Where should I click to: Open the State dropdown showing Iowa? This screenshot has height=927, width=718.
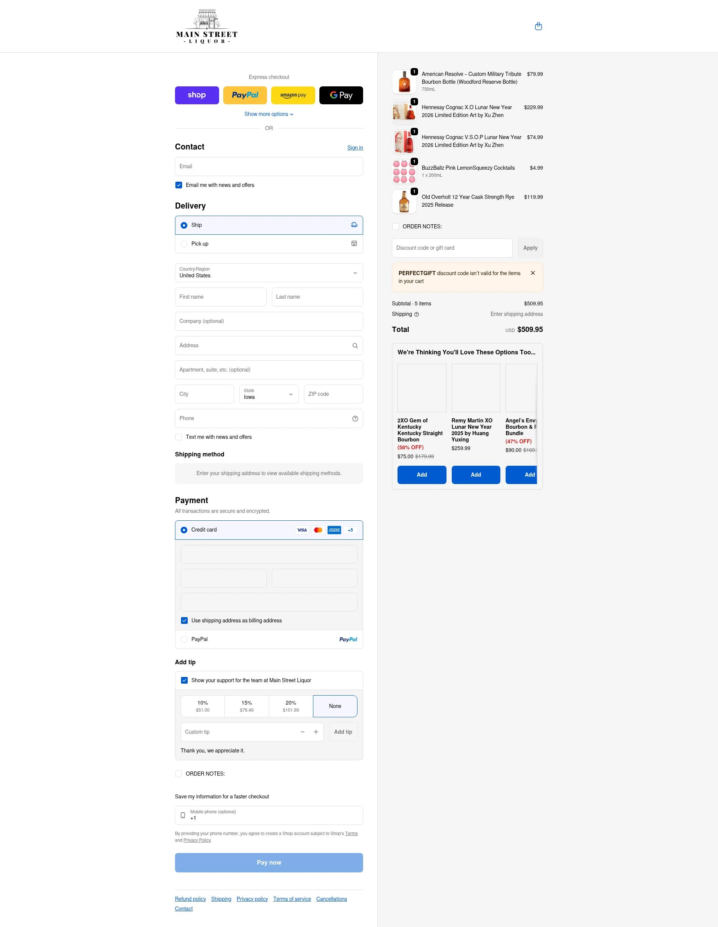269,394
